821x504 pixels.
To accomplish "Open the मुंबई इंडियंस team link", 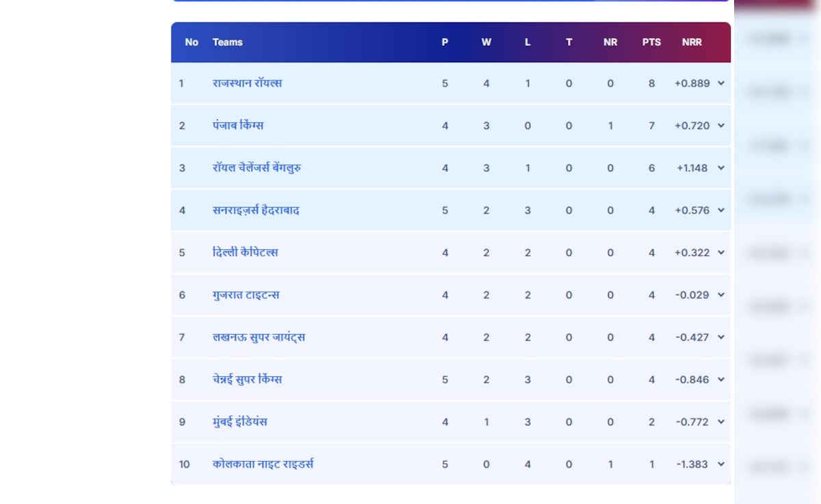I will point(239,422).
